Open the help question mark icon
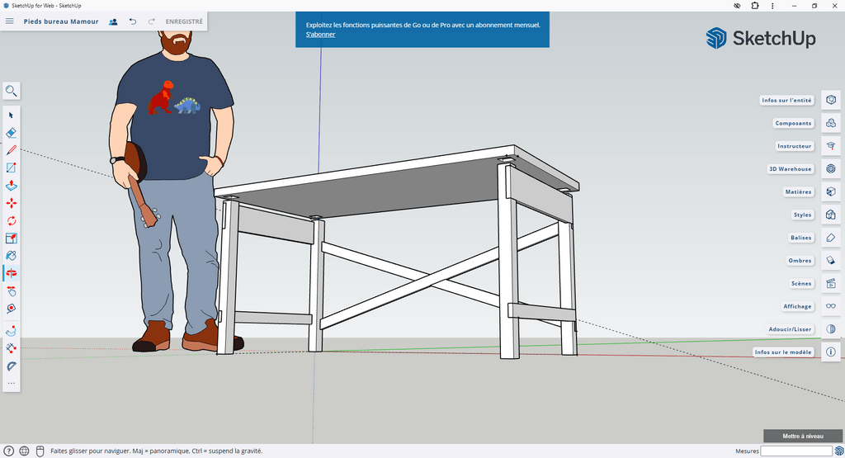 [8, 451]
